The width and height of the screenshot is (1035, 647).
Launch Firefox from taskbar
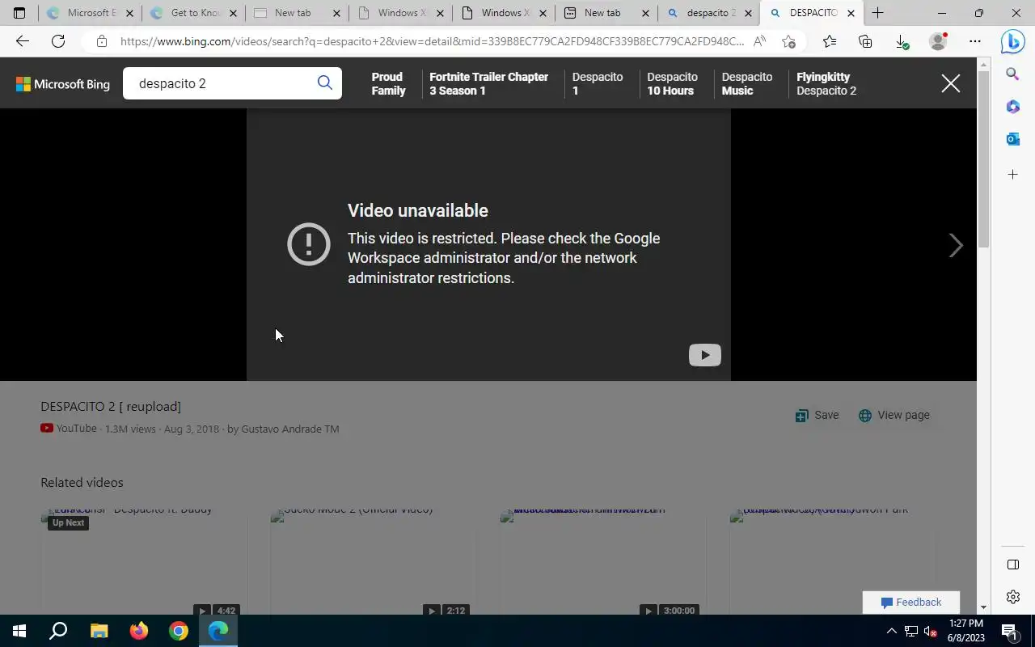point(138,631)
